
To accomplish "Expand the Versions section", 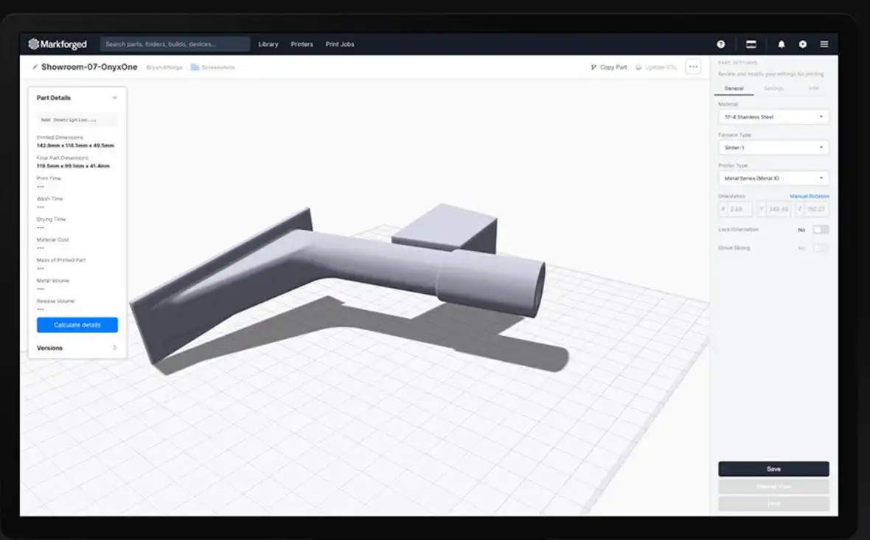I will click(x=114, y=348).
